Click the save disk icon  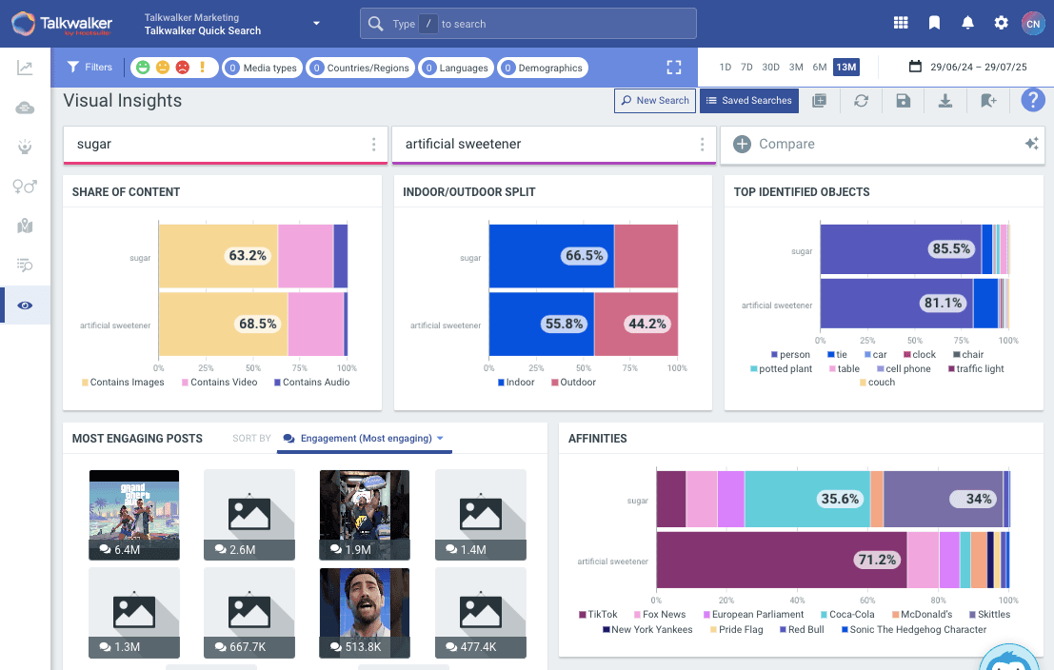point(903,101)
